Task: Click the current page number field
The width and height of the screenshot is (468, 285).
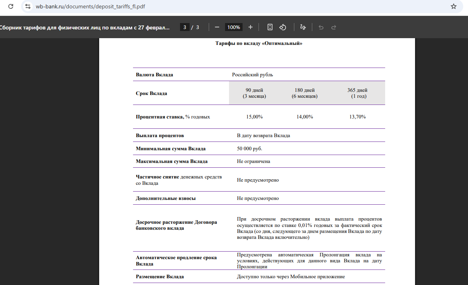Action: tap(185, 27)
